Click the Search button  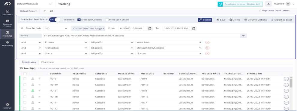pos(205,20)
